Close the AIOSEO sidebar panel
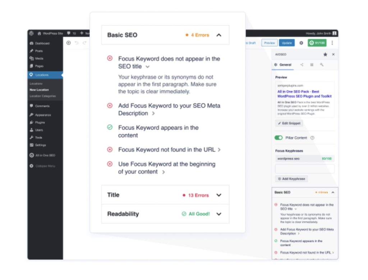 tap(333, 54)
